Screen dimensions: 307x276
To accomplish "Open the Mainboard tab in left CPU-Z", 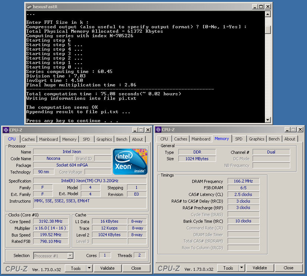I will point(48,139).
